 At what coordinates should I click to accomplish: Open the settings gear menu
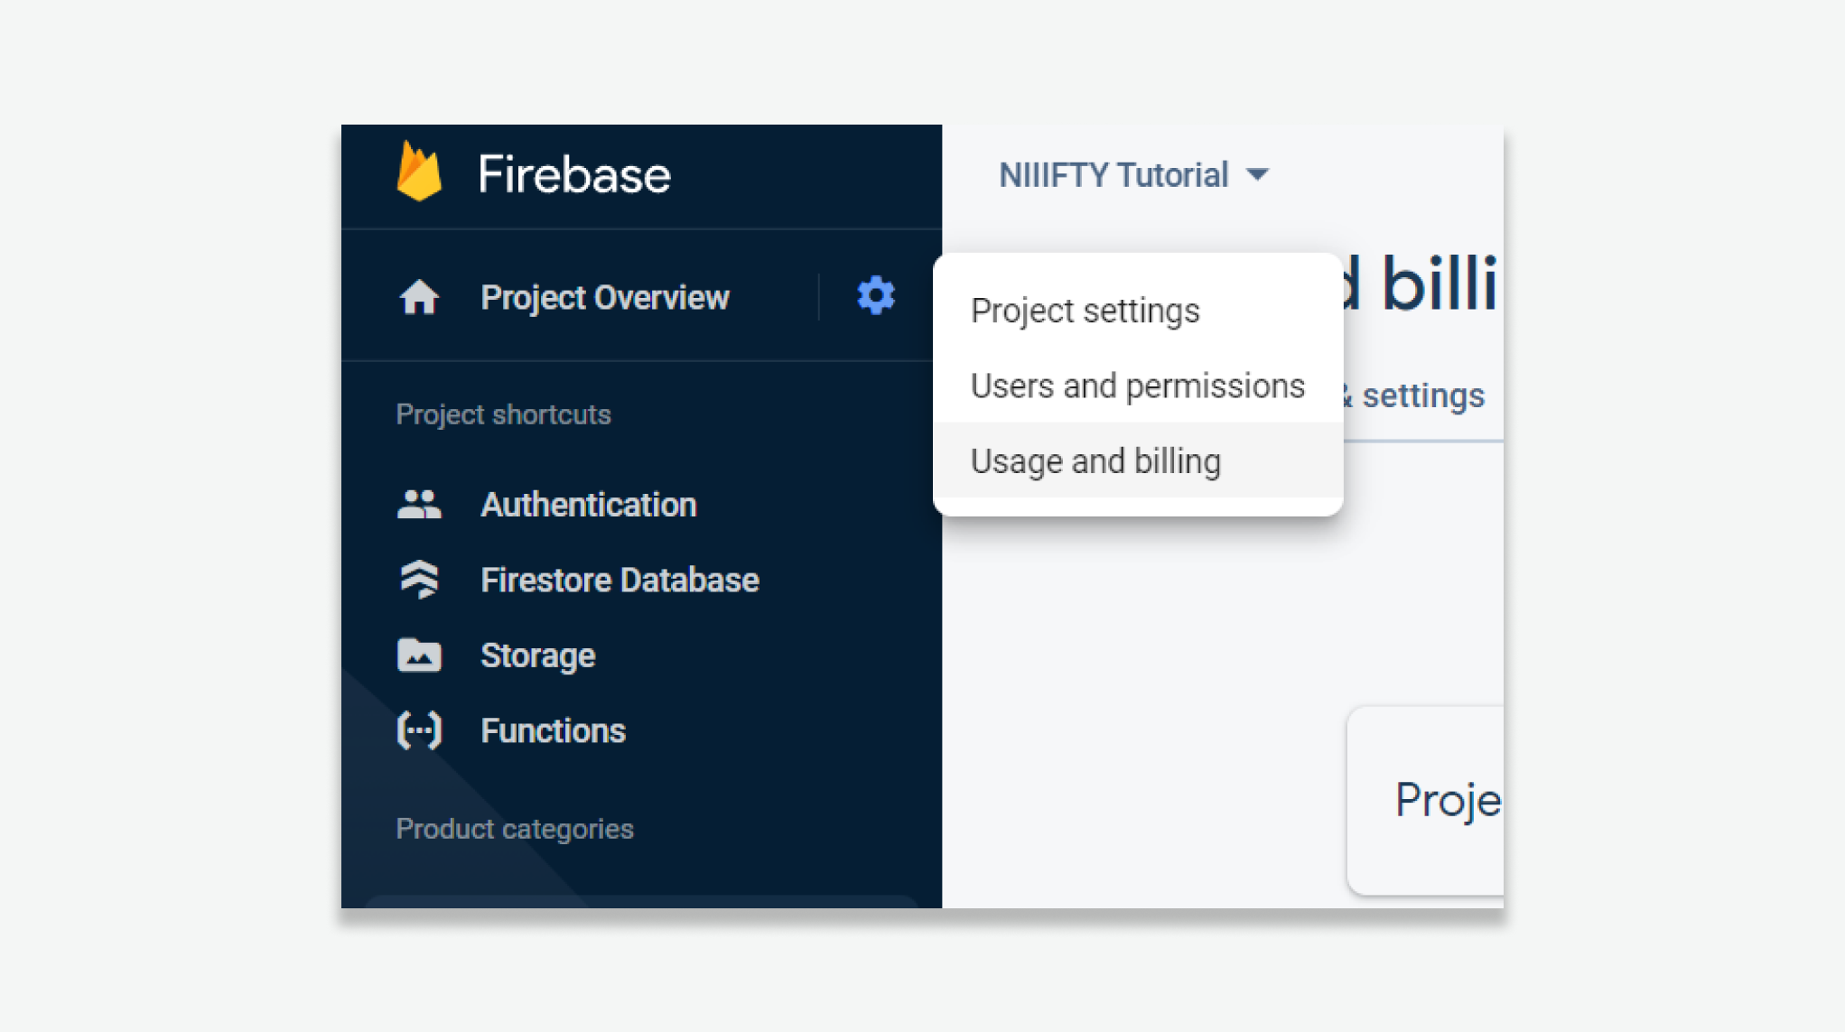(875, 295)
